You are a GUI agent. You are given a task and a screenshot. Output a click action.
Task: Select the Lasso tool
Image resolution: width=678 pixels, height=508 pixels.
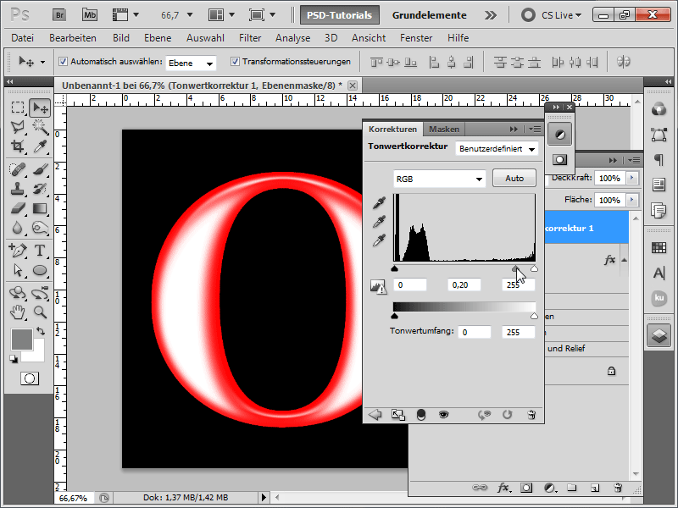[x=18, y=127]
